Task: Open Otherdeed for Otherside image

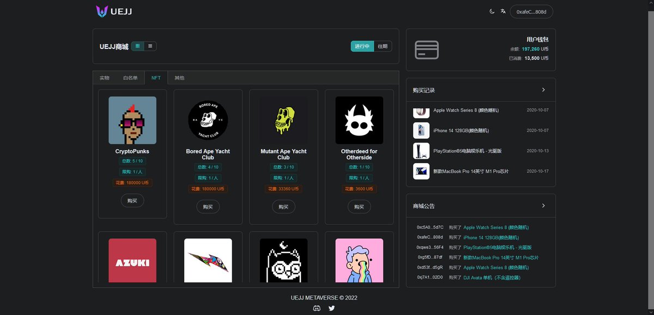Action: [x=359, y=120]
